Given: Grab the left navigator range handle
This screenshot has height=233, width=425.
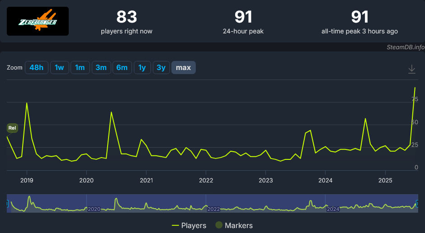Looking at the screenshot, I should coord(7,204).
